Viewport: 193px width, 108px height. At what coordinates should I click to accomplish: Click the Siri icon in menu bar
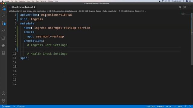[x=187, y=1]
